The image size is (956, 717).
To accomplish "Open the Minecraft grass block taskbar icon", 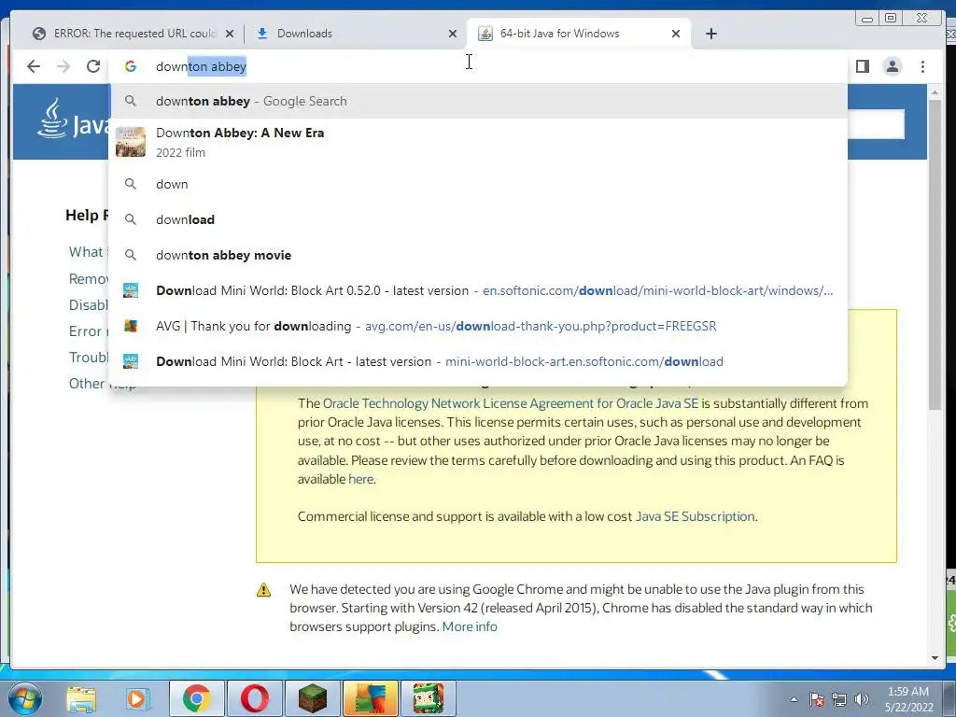I will pos(312,698).
